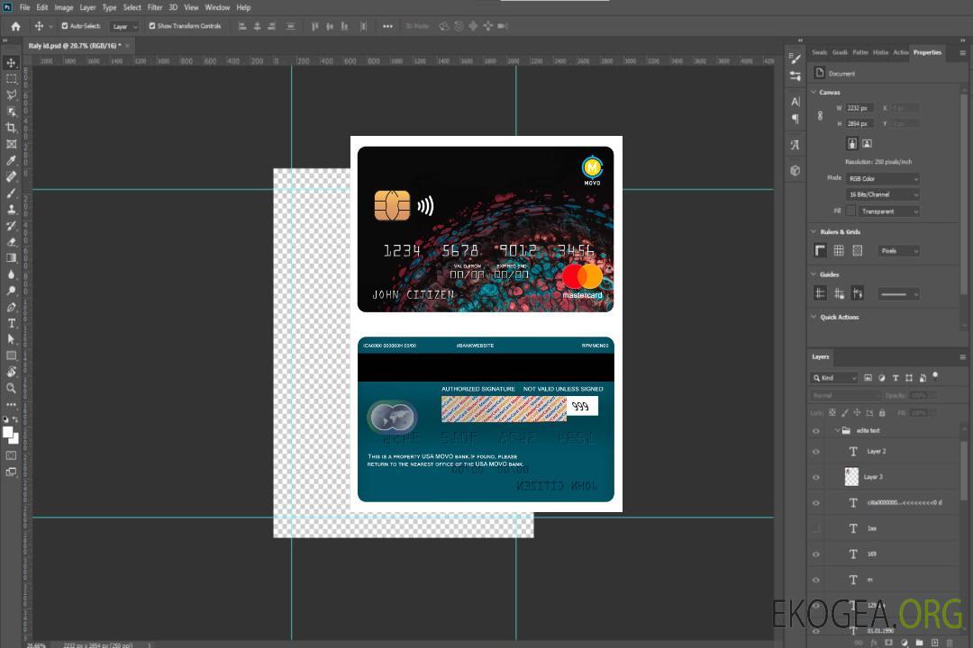Open the Filter menu
Viewport: 973px width, 648px height.
pos(155,7)
